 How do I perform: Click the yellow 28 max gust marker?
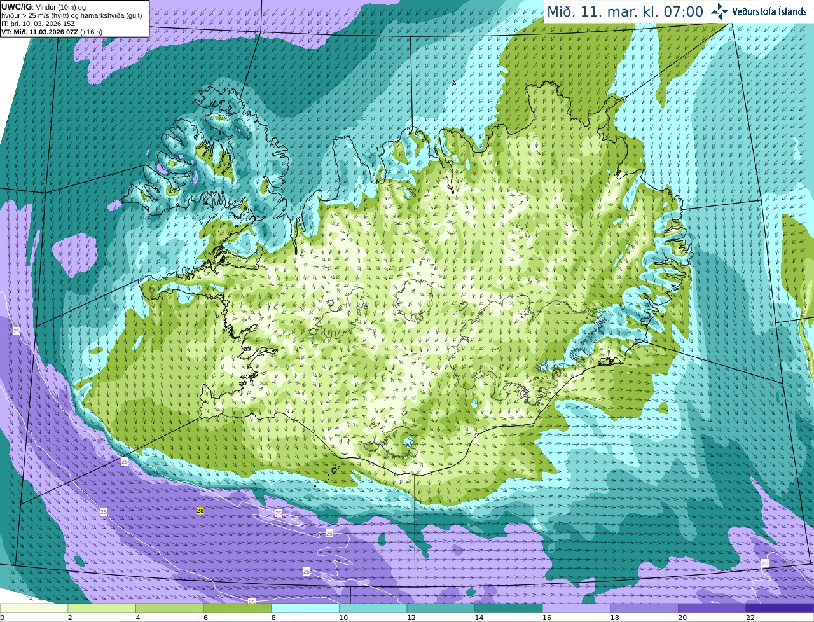point(200,511)
